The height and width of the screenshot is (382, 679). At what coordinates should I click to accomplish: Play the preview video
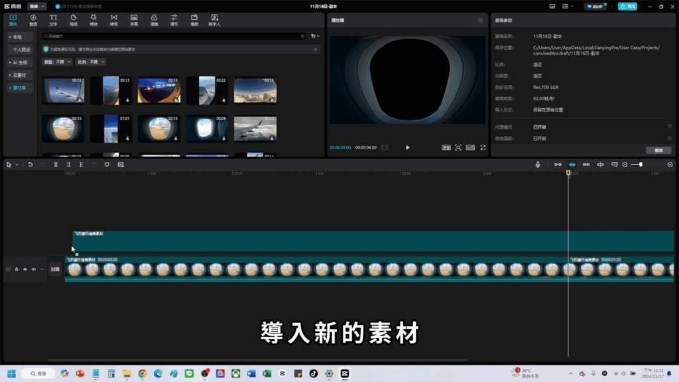(408, 148)
